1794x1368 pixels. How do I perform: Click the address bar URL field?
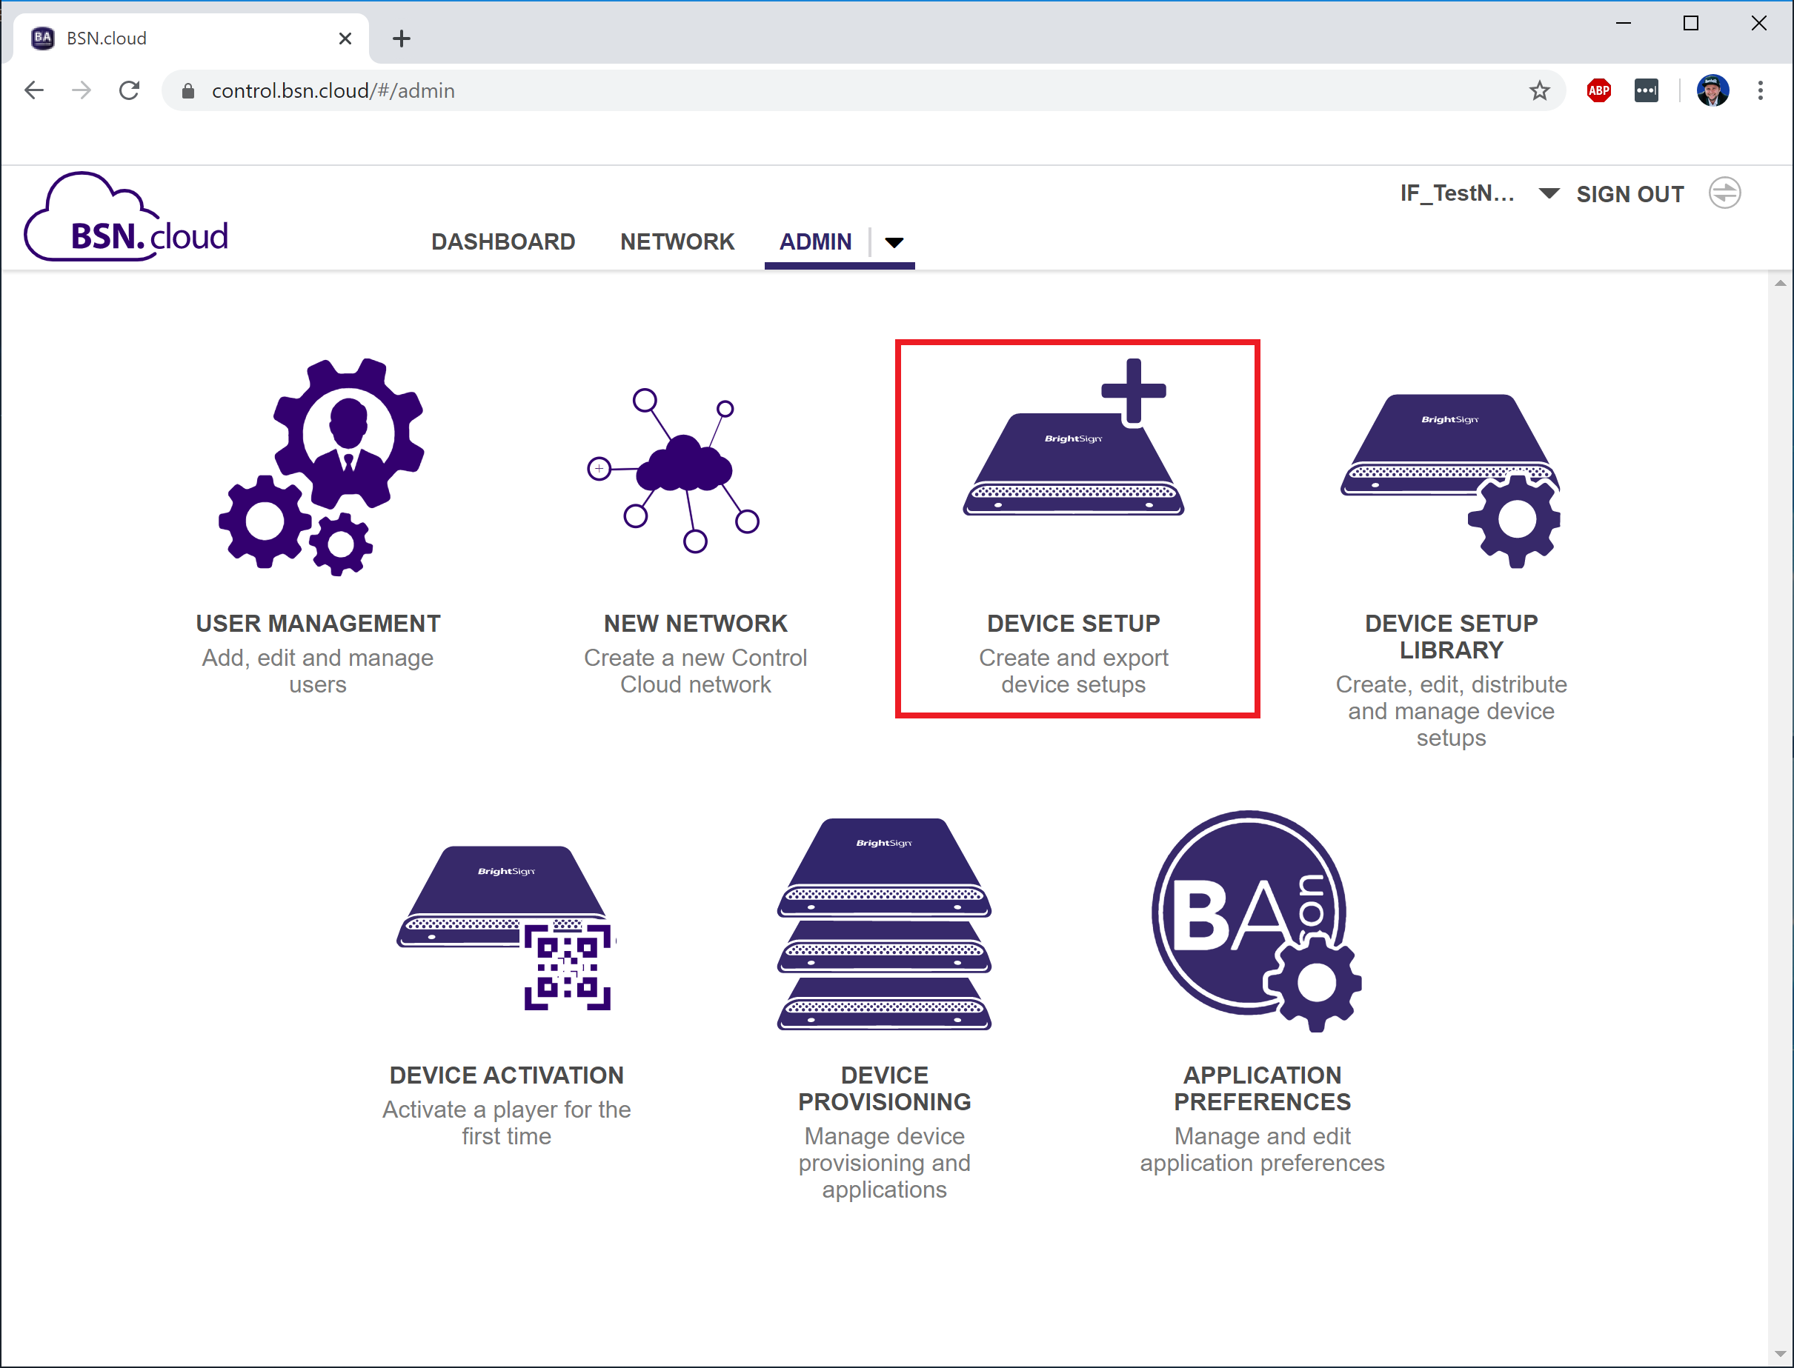coord(863,90)
